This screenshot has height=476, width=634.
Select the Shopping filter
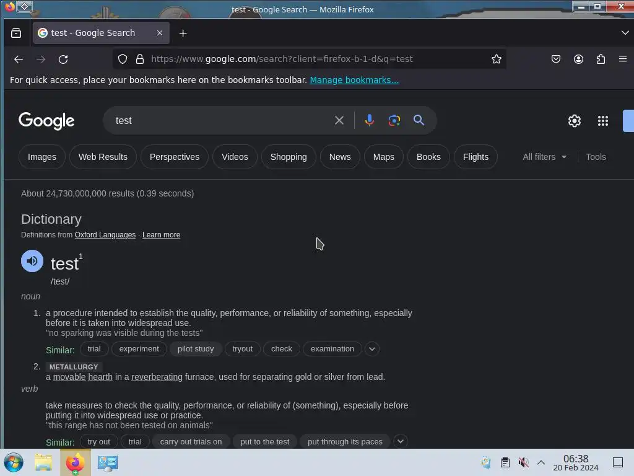pyautogui.click(x=289, y=157)
